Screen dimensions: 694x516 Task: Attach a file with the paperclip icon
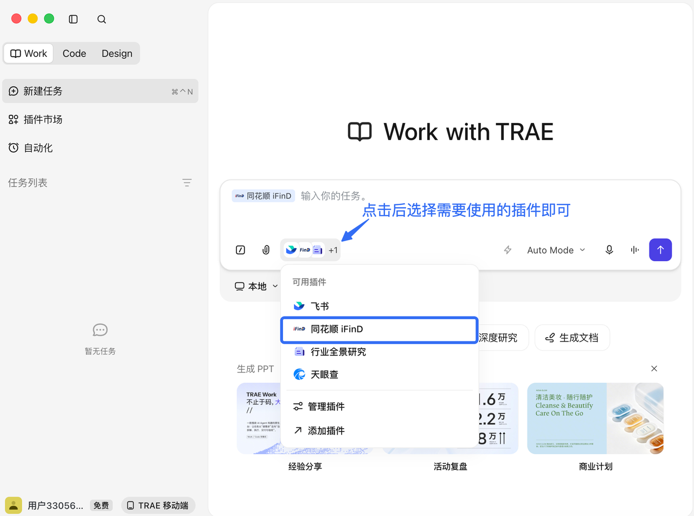coord(266,250)
